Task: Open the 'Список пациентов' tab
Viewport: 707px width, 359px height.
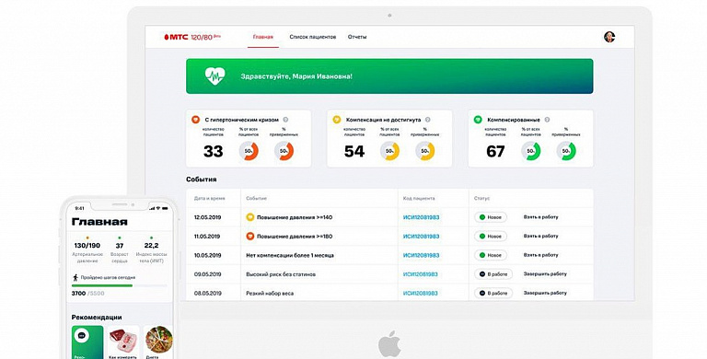Action: point(313,37)
